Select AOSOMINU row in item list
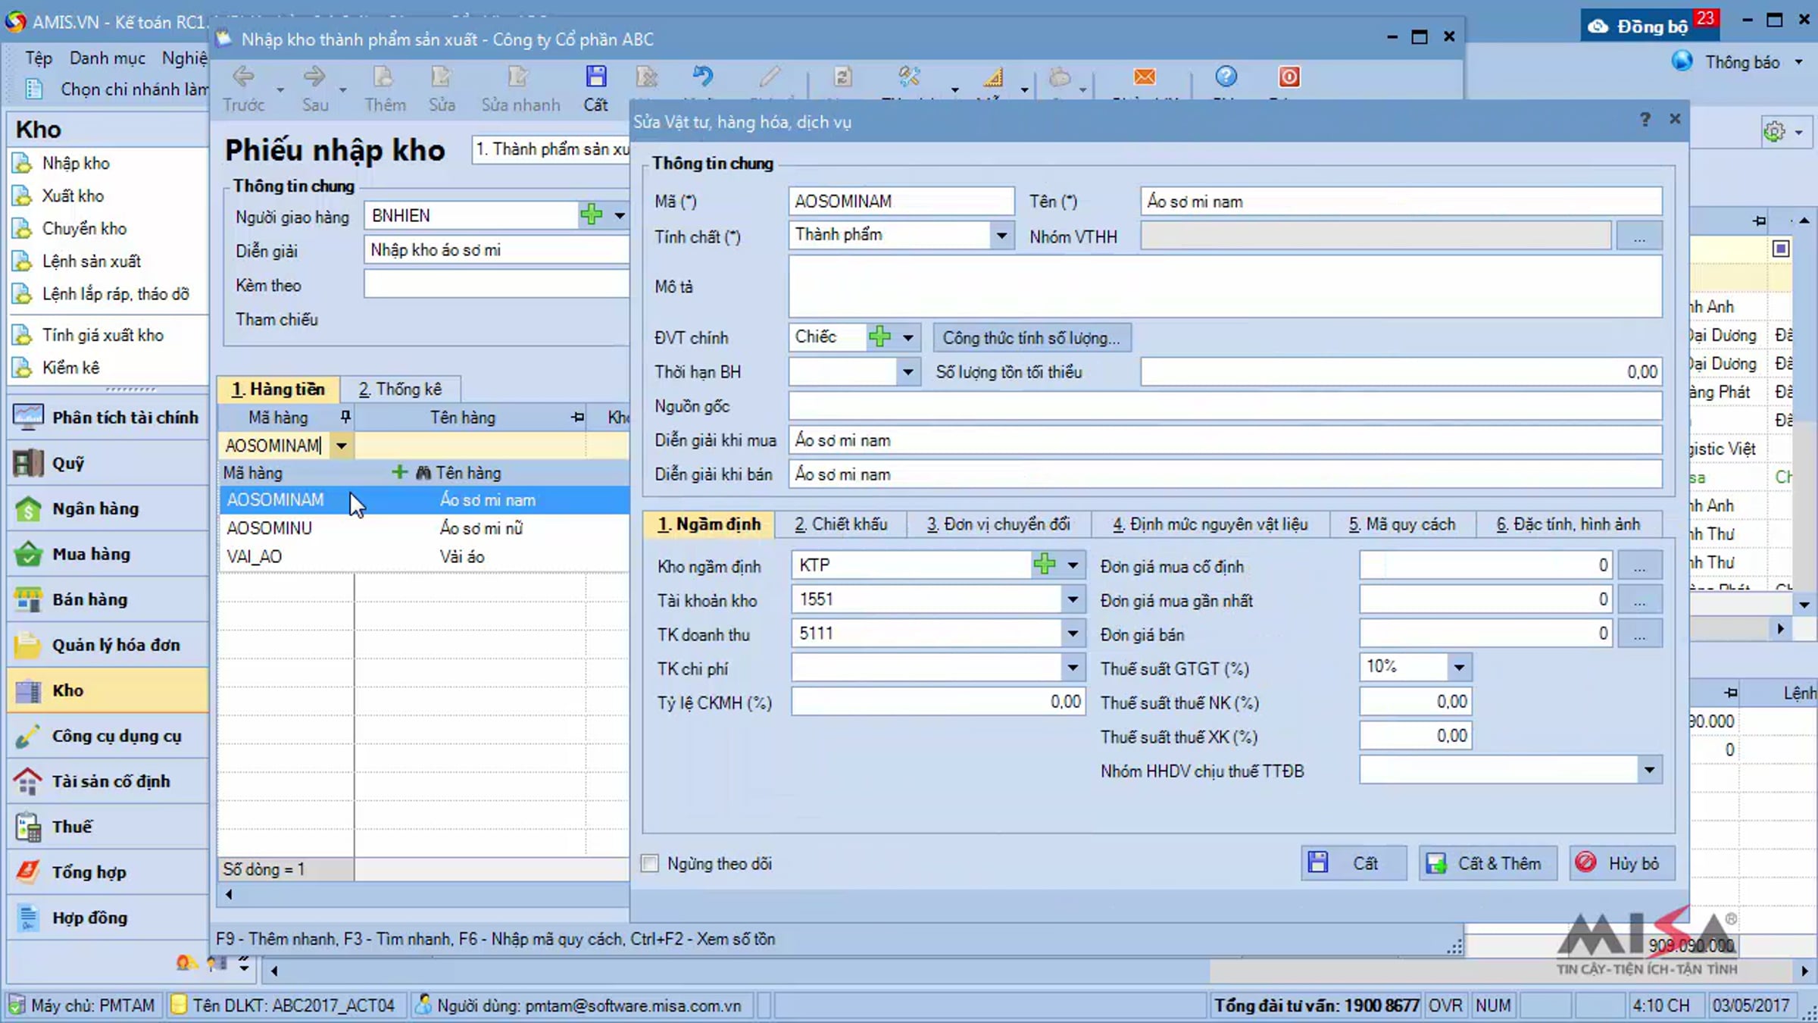 [x=424, y=528]
